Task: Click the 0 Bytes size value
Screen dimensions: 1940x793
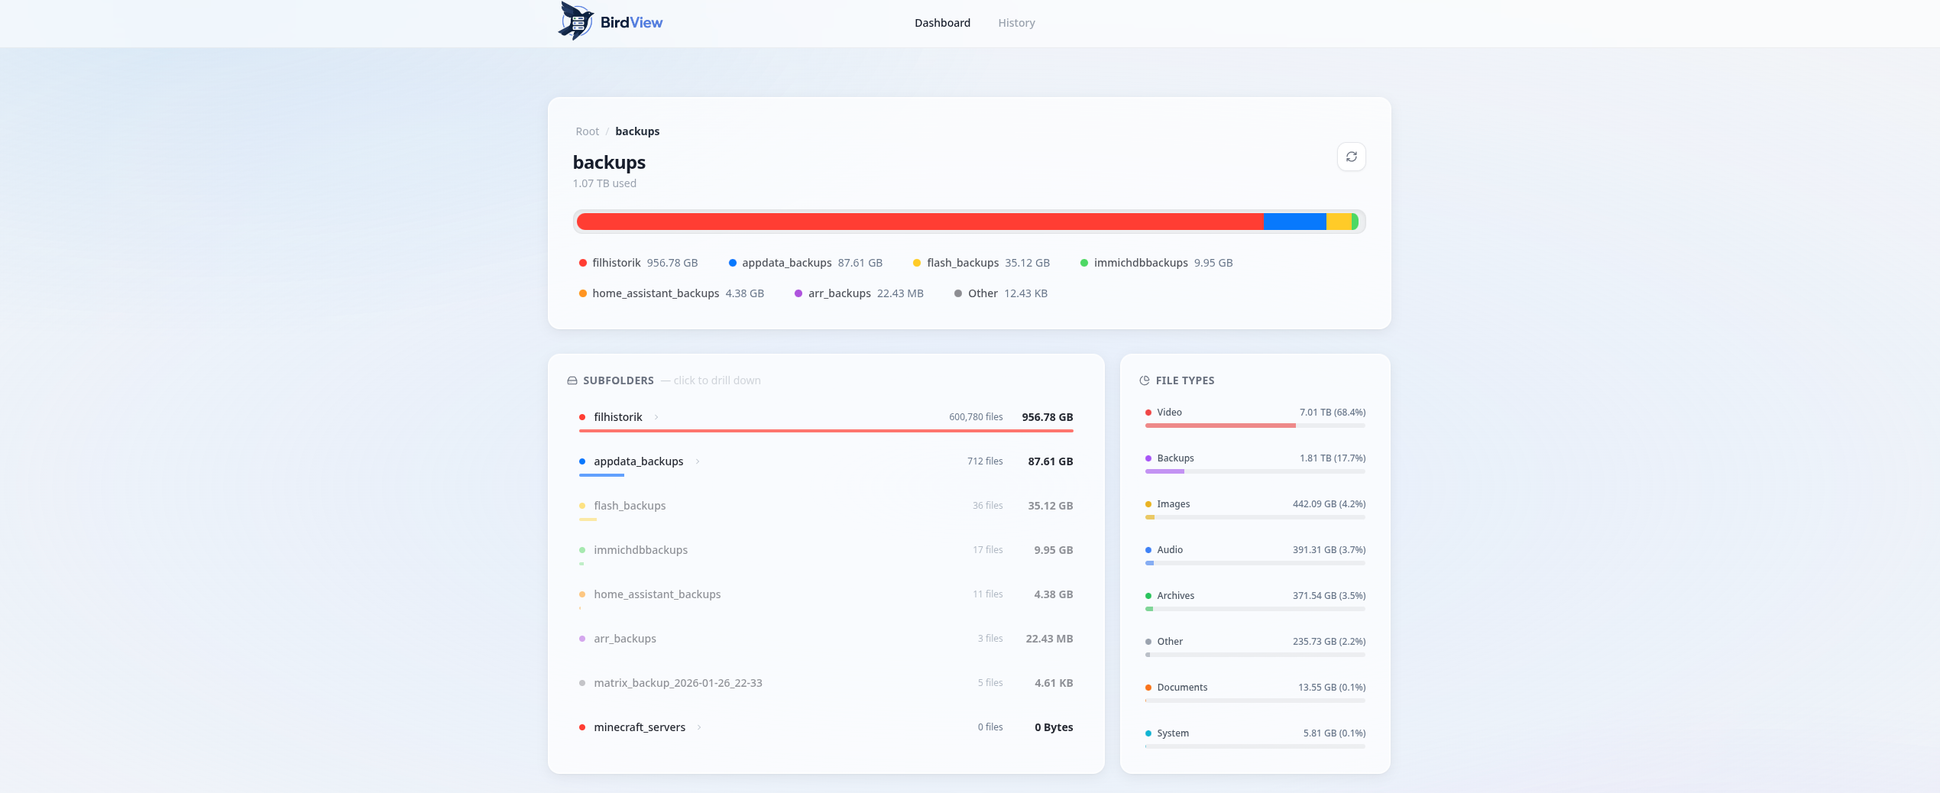Action: point(1054,727)
